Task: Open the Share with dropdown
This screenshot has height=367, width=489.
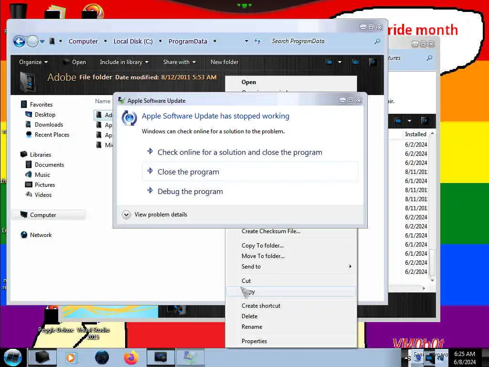Action: 180,62
